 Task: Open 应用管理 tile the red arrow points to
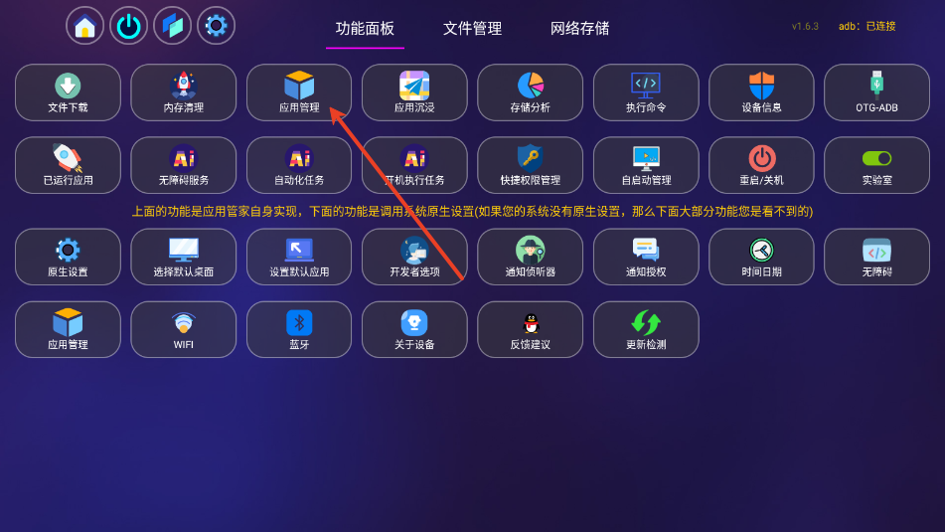(299, 92)
